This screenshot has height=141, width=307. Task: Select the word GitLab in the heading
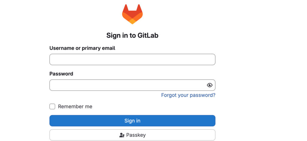(x=148, y=36)
